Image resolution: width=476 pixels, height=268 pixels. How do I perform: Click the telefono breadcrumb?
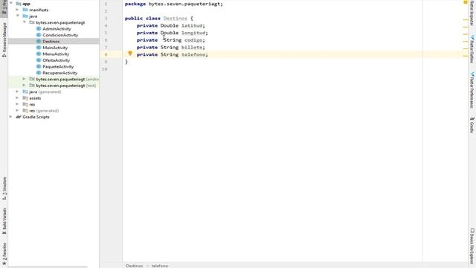click(x=160, y=266)
